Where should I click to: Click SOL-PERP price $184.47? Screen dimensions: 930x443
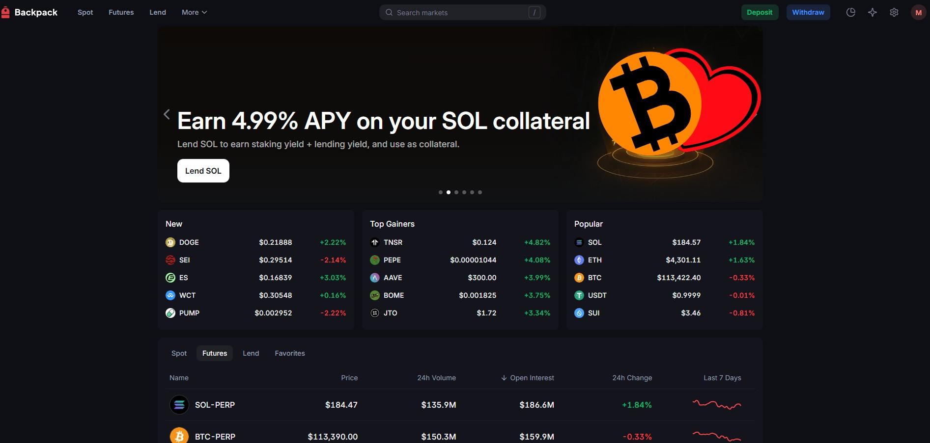tap(341, 405)
